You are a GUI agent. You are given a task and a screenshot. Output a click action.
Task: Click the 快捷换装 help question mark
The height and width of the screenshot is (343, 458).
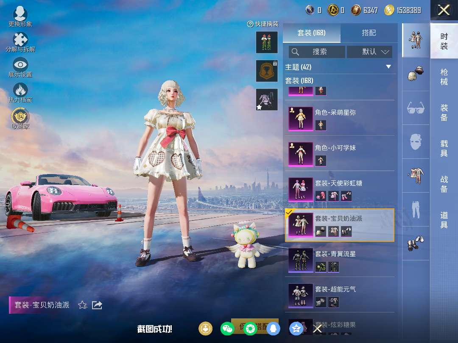click(x=250, y=24)
